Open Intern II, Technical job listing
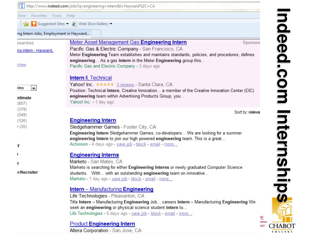 [91, 78]
